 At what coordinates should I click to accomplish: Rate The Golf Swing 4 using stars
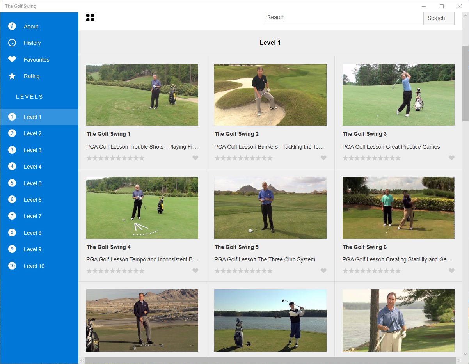[x=115, y=271]
